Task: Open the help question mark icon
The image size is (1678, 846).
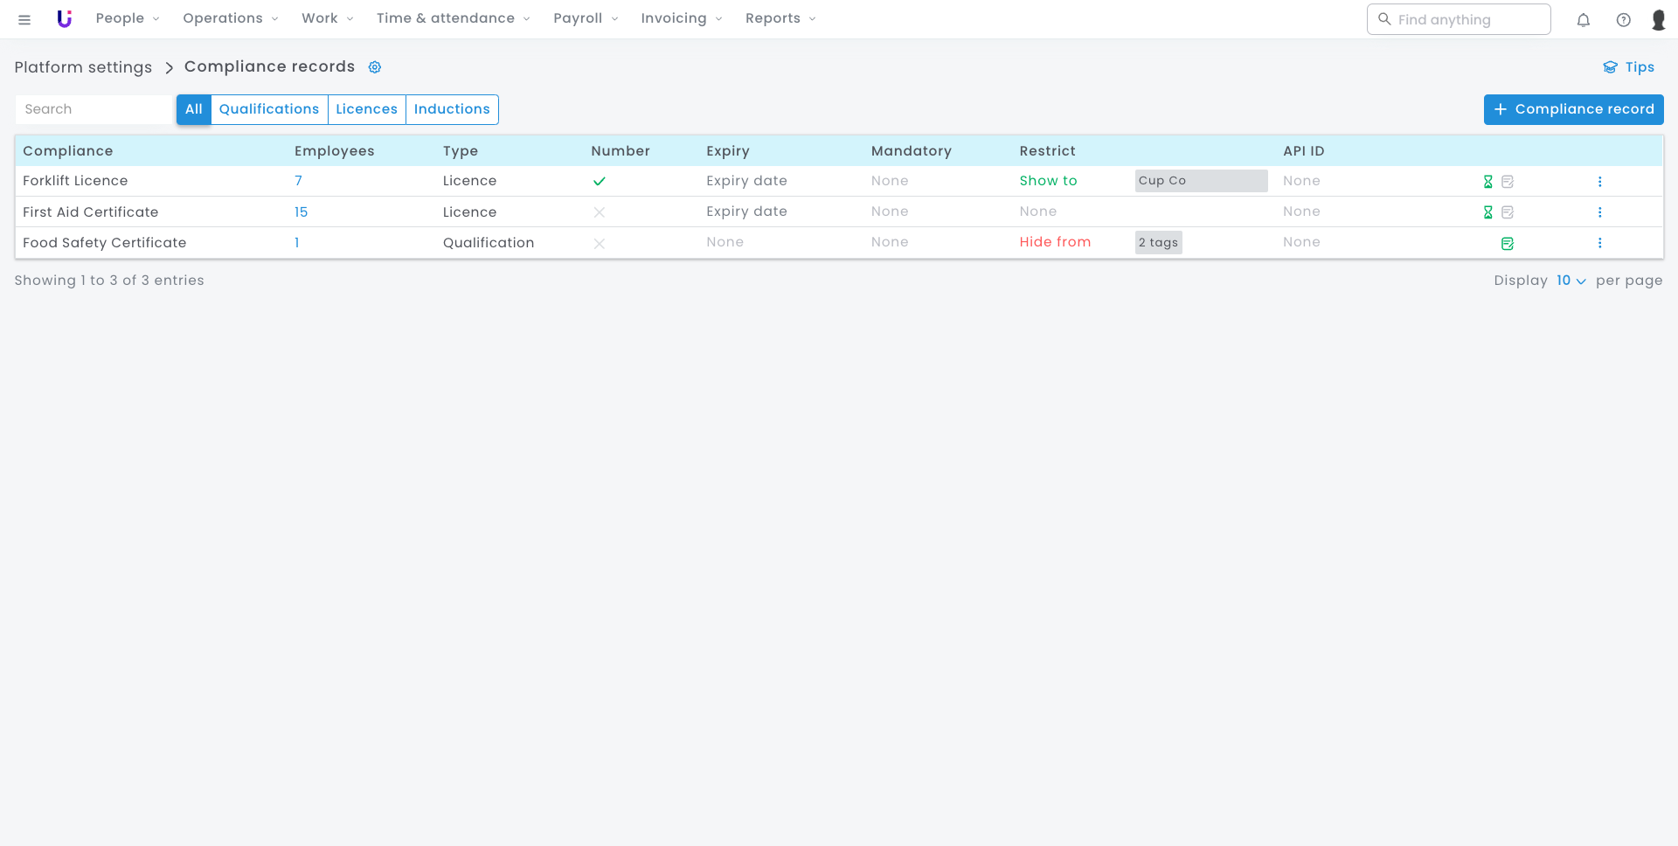Action: coord(1623,19)
